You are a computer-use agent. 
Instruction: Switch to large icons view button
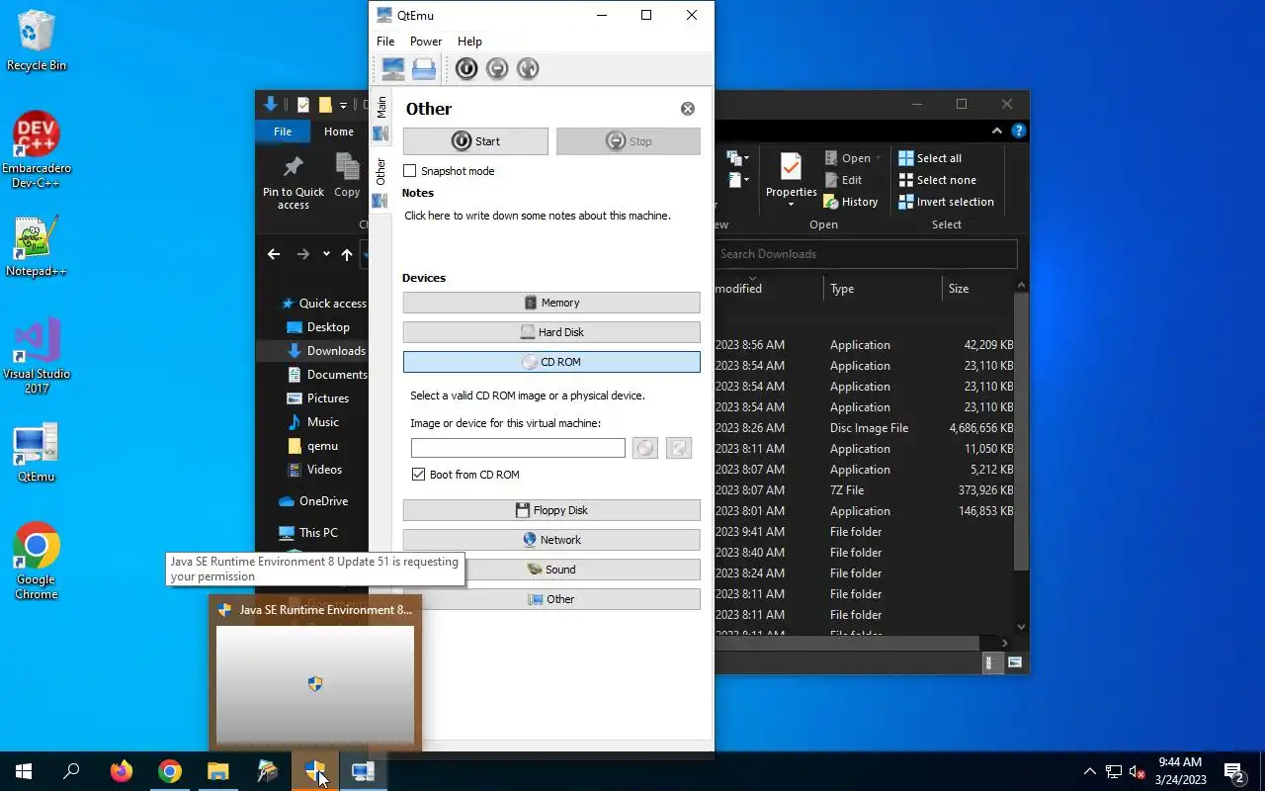(x=1014, y=662)
